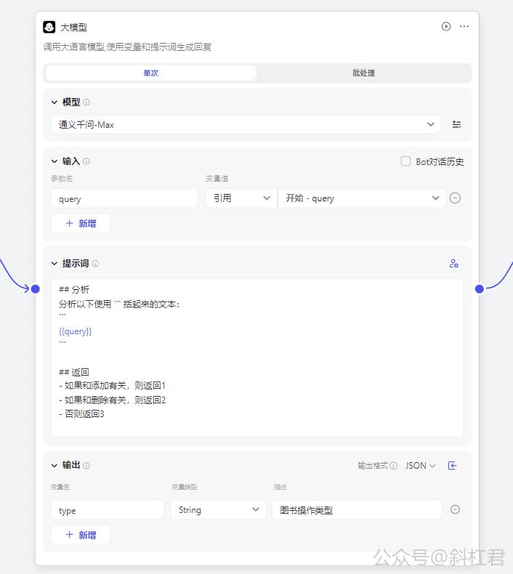Click the prompt line 如果和添加有关，则返回1

click(x=113, y=386)
